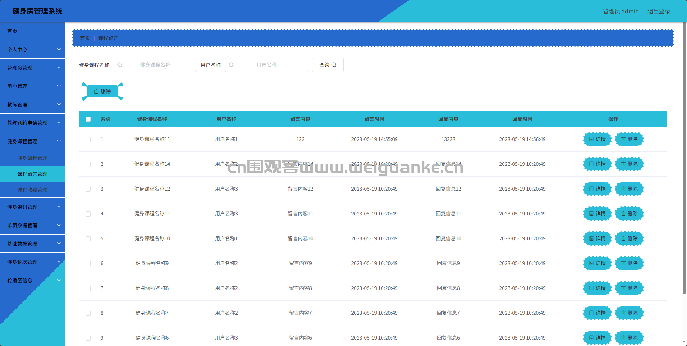Image resolution: width=687 pixels, height=346 pixels.
Task: Expand the 轮播图信息 sidebar menu
Action: coord(32,280)
